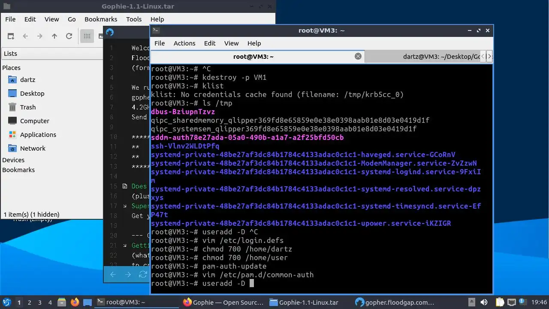The width and height of the screenshot is (549, 309).
Task: Switch to virtual desktop 4
Action: [50, 302]
